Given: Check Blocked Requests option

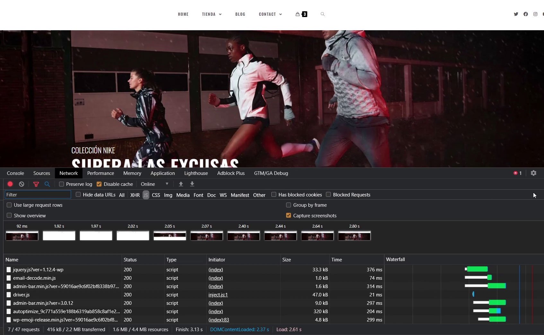Looking at the screenshot, I should pos(328,195).
